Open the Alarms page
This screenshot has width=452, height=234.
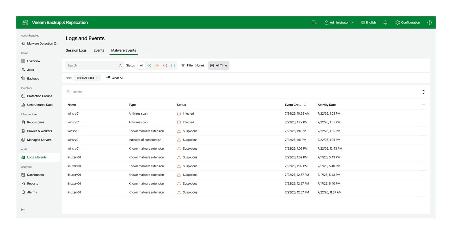pos(39,192)
